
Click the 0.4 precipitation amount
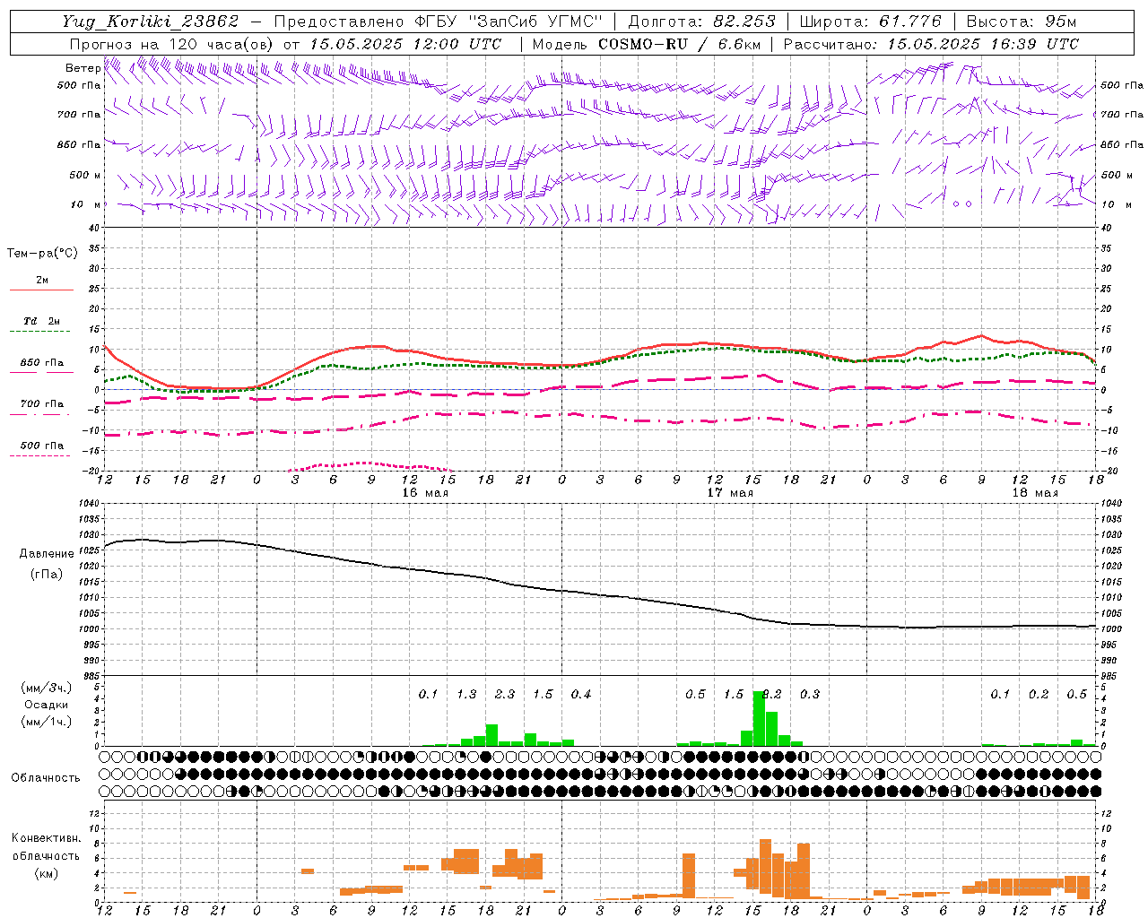click(x=581, y=695)
